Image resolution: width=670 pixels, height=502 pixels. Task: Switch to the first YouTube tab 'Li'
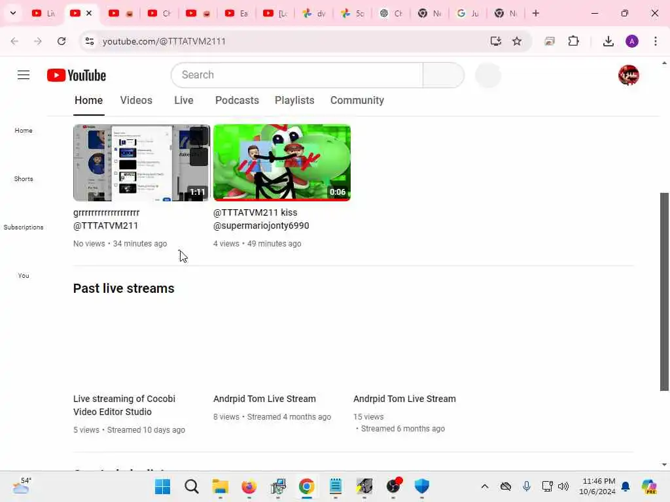[44, 13]
